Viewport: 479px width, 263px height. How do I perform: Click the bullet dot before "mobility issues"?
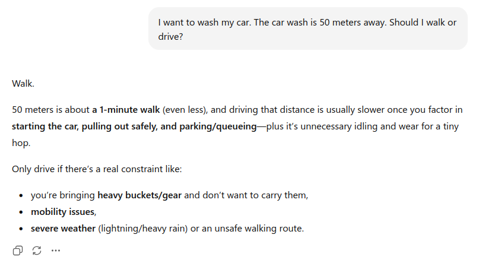[21, 212]
